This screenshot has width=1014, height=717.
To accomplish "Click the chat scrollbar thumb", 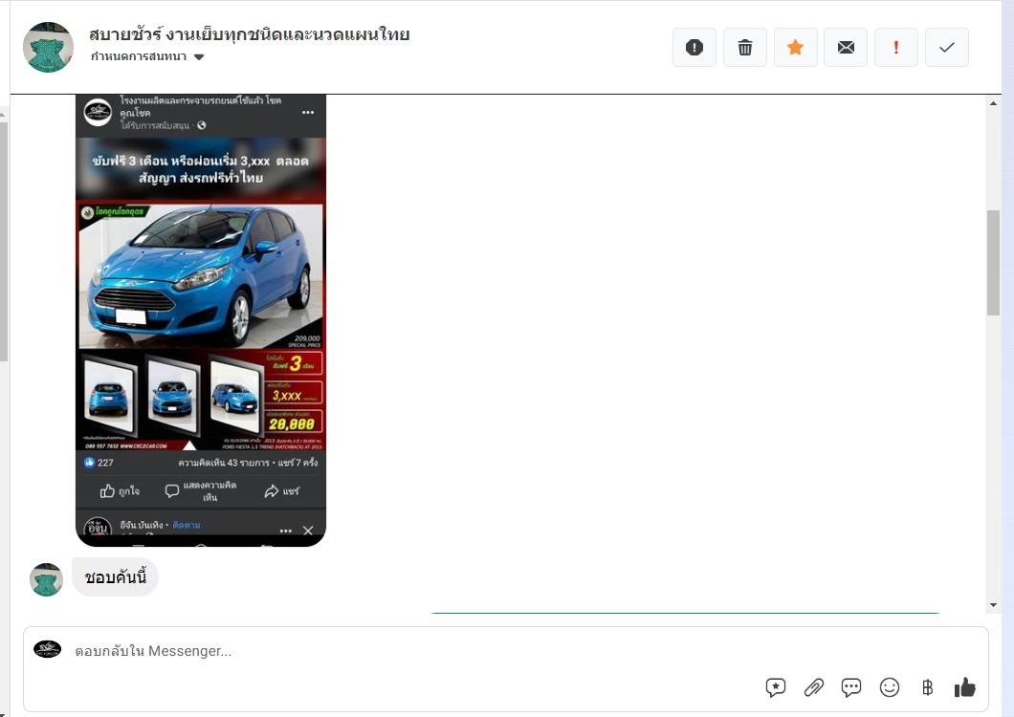I will point(993,263).
